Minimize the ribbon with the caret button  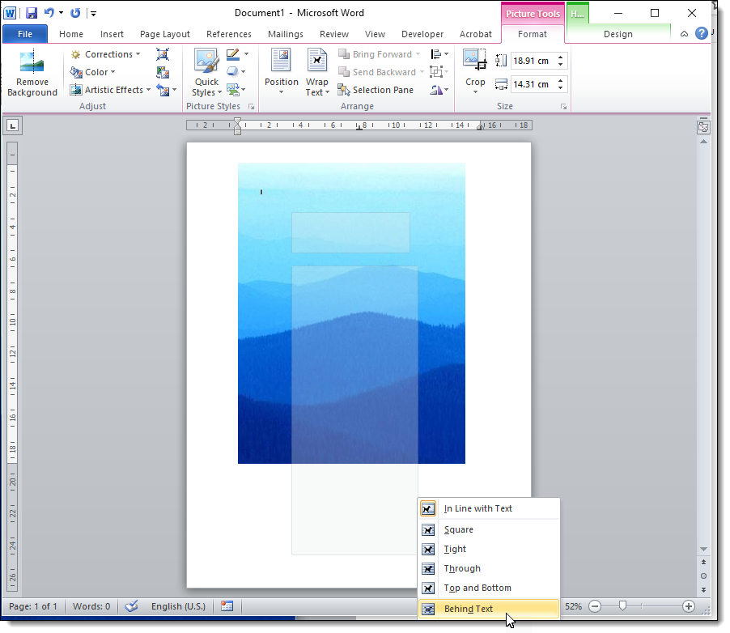click(684, 34)
